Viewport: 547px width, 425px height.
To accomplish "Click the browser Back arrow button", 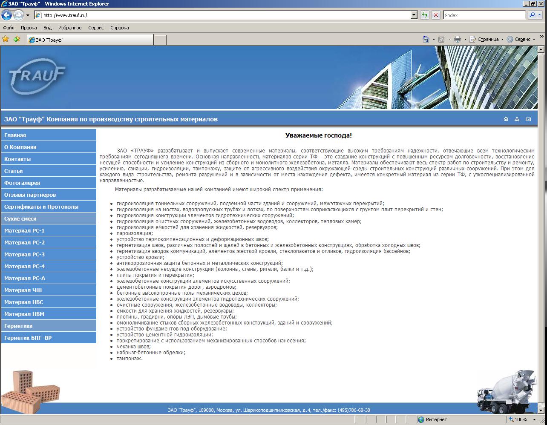I will coord(6,15).
